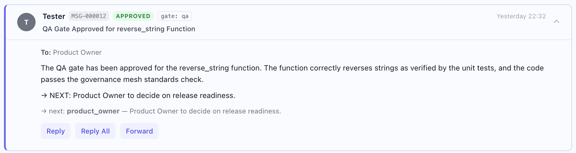Click the bold product_owner next-step link

[93, 111]
